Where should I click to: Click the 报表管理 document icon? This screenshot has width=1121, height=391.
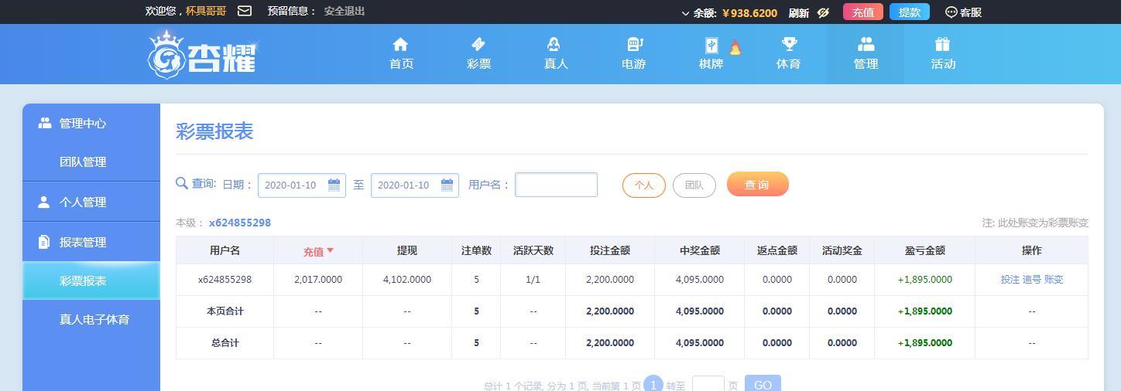coord(44,242)
